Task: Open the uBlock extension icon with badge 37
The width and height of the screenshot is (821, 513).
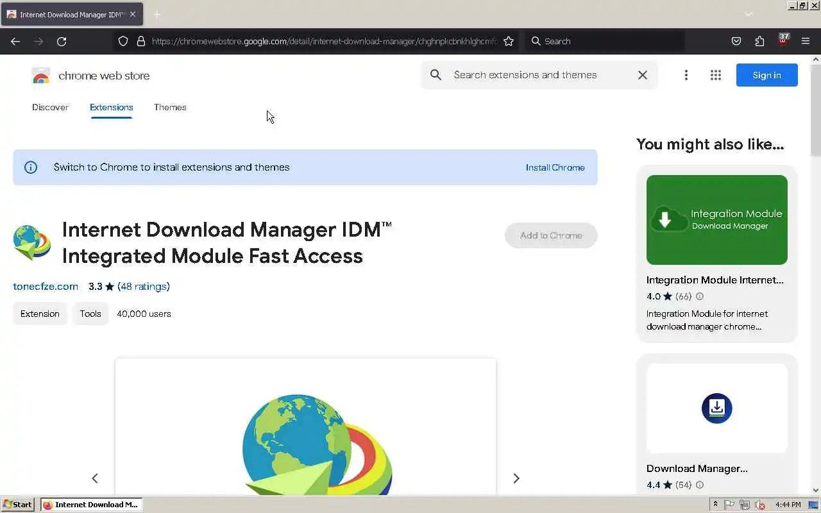Action: click(783, 40)
